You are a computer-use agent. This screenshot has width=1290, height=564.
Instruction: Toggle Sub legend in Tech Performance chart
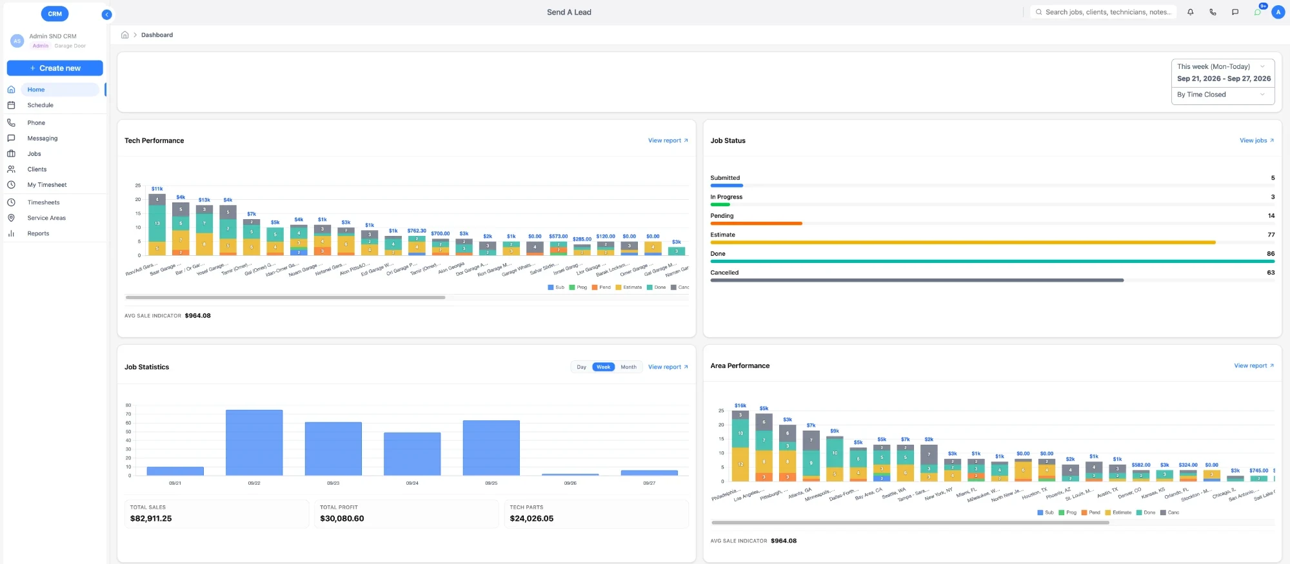point(556,287)
